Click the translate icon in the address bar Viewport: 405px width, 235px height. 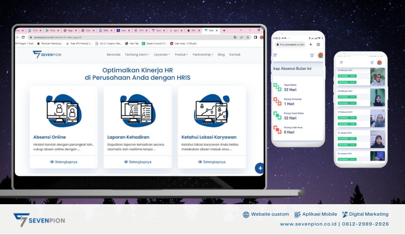[235, 37]
